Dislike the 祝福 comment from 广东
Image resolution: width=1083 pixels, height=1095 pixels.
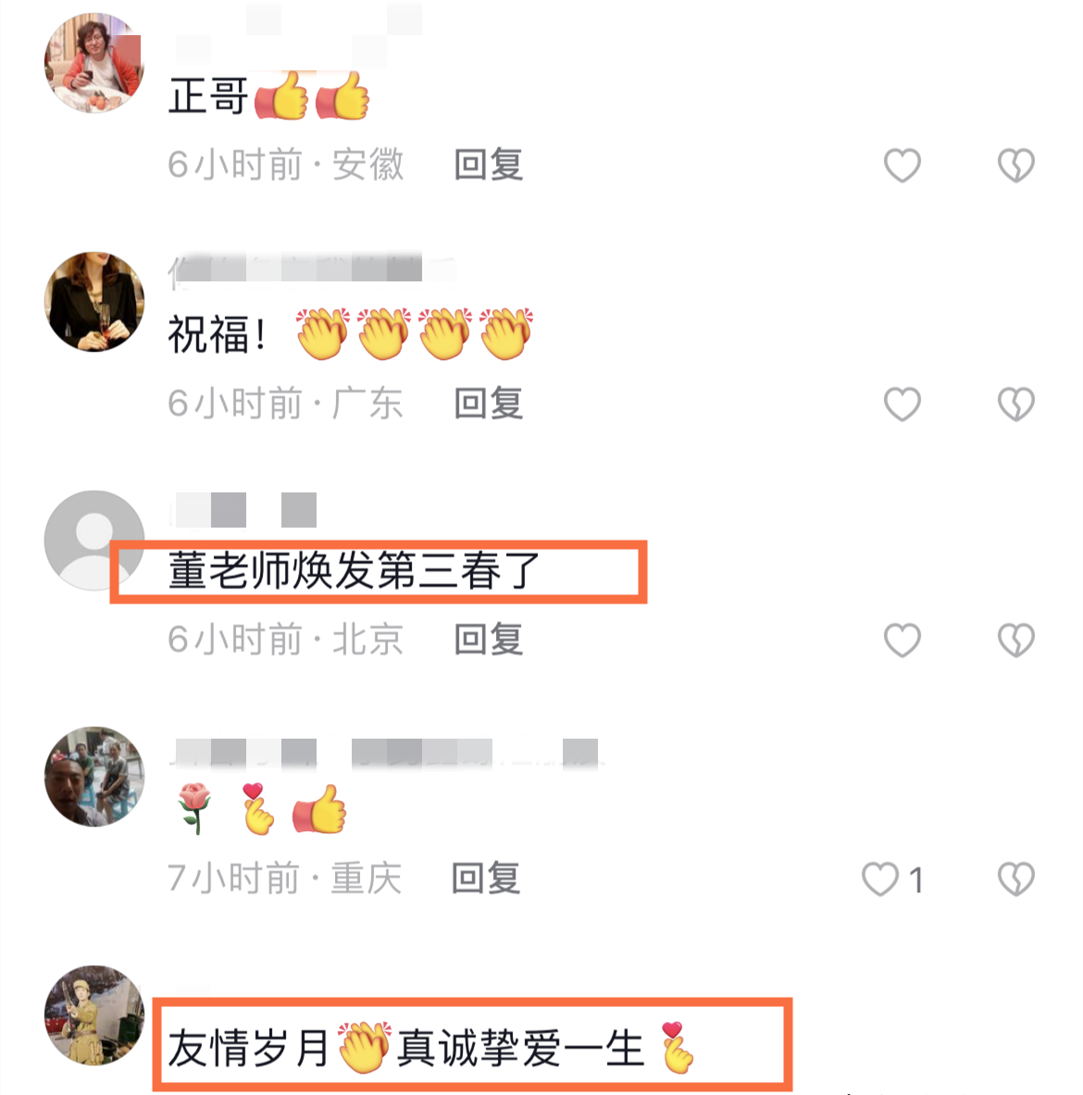click(1016, 404)
